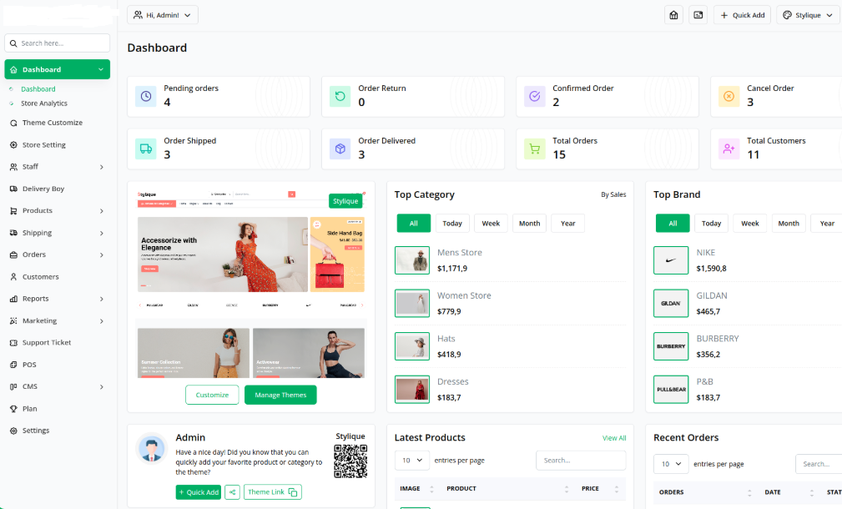This screenshot has width=842, height=509.
Task: Expand the Products sidebar menu
Action: [x=57, y=210]
